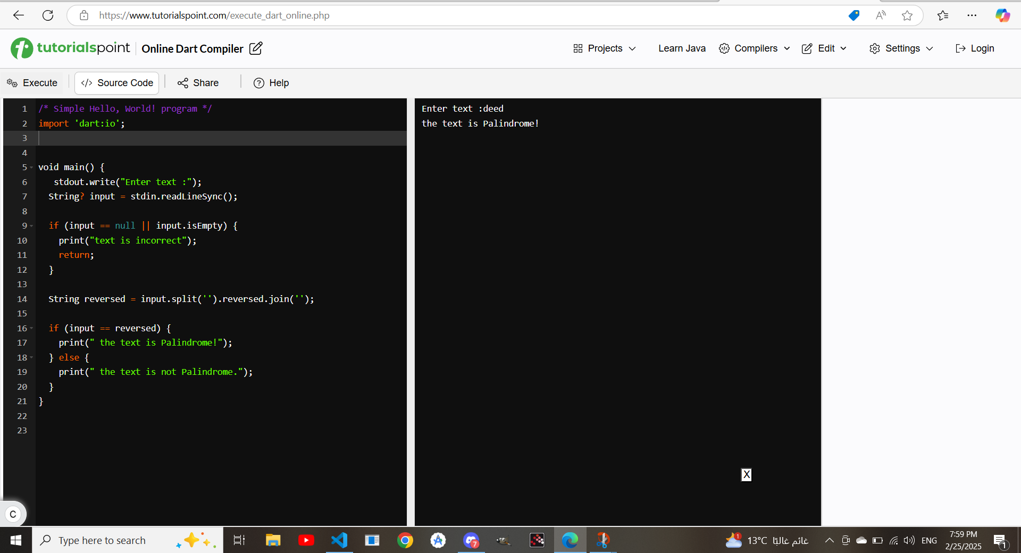Image resolution: width=1021 pixels, height=553 pixels.
Task: Click the ENG language indicator
Action: 929,540
